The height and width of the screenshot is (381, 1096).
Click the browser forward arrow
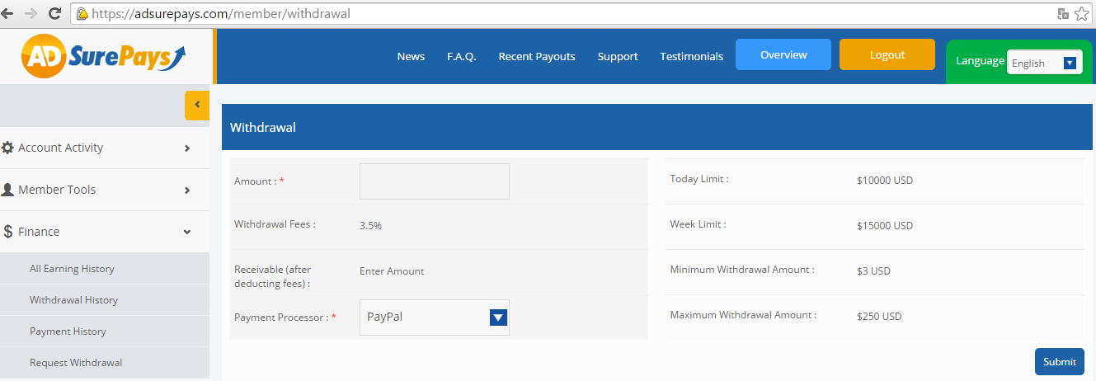pyautogui.click(x=31, y=13)
